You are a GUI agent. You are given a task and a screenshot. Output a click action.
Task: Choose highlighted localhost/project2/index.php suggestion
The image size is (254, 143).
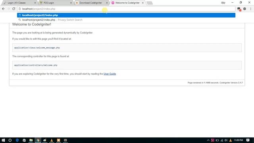point(126,15)
